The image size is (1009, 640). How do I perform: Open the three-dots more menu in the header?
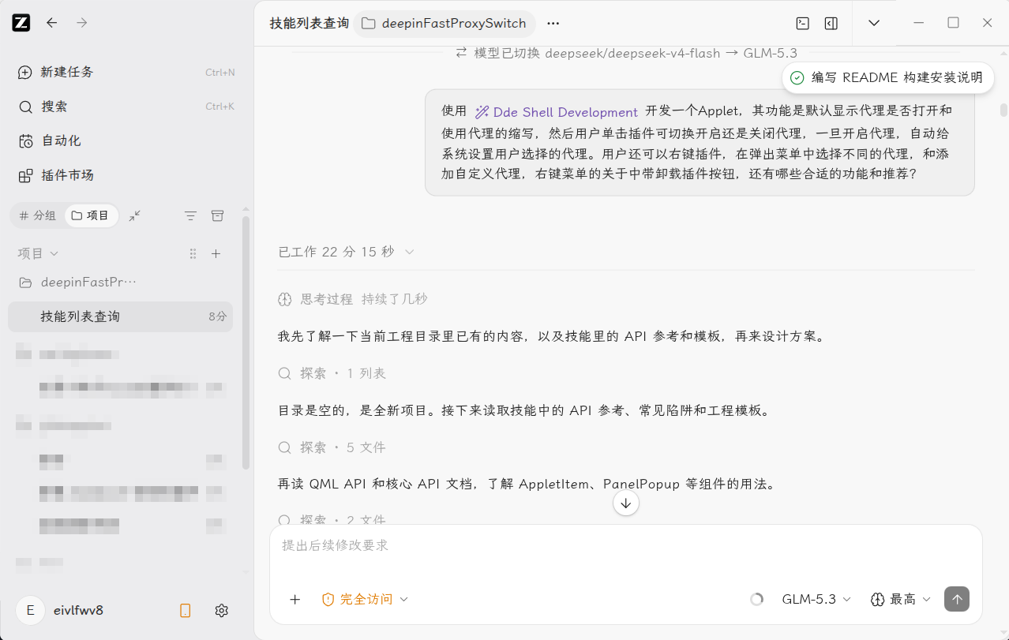[553, 24]
